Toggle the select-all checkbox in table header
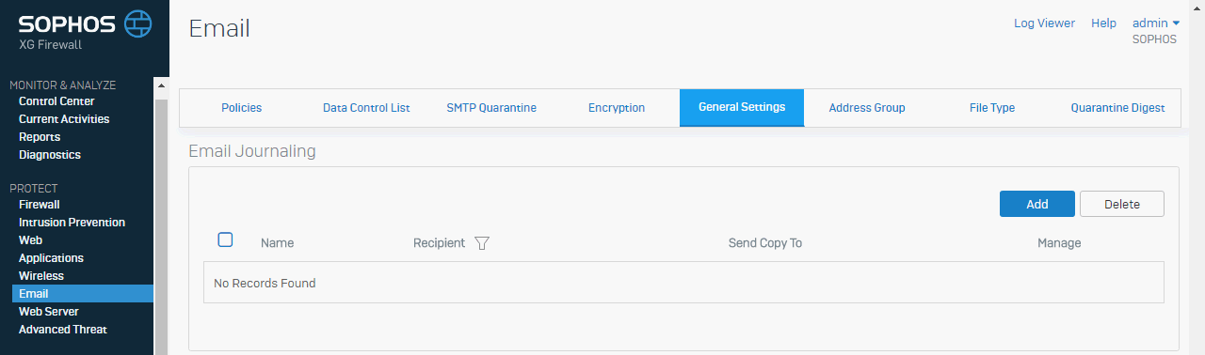Screen dimensions: 1205x355 (x=225, y=239)
